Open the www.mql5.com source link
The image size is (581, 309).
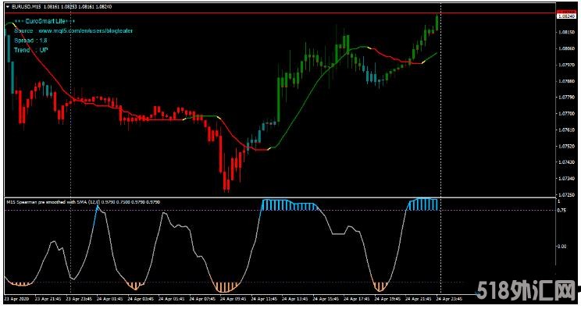tap(86, 30)
